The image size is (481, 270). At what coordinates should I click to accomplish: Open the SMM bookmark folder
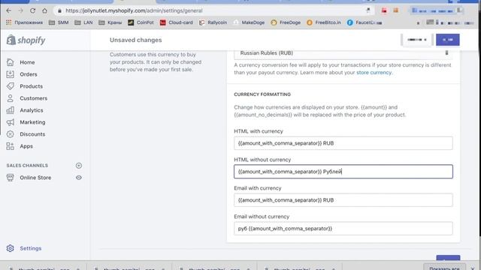59,22
